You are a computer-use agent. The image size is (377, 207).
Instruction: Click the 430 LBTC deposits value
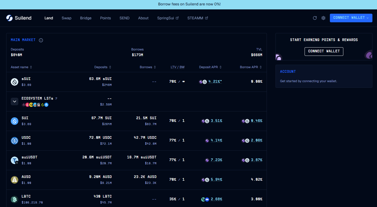point(103,197)
